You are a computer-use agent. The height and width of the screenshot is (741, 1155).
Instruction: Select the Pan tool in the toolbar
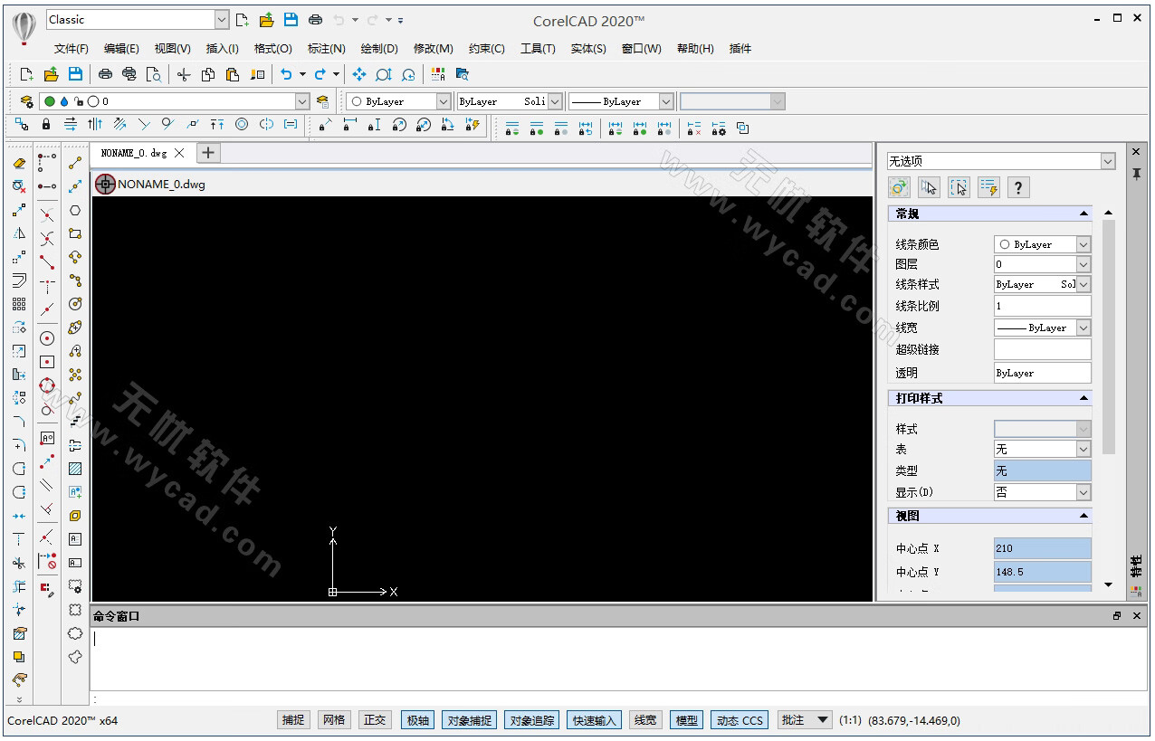click(x=359, y=74)
